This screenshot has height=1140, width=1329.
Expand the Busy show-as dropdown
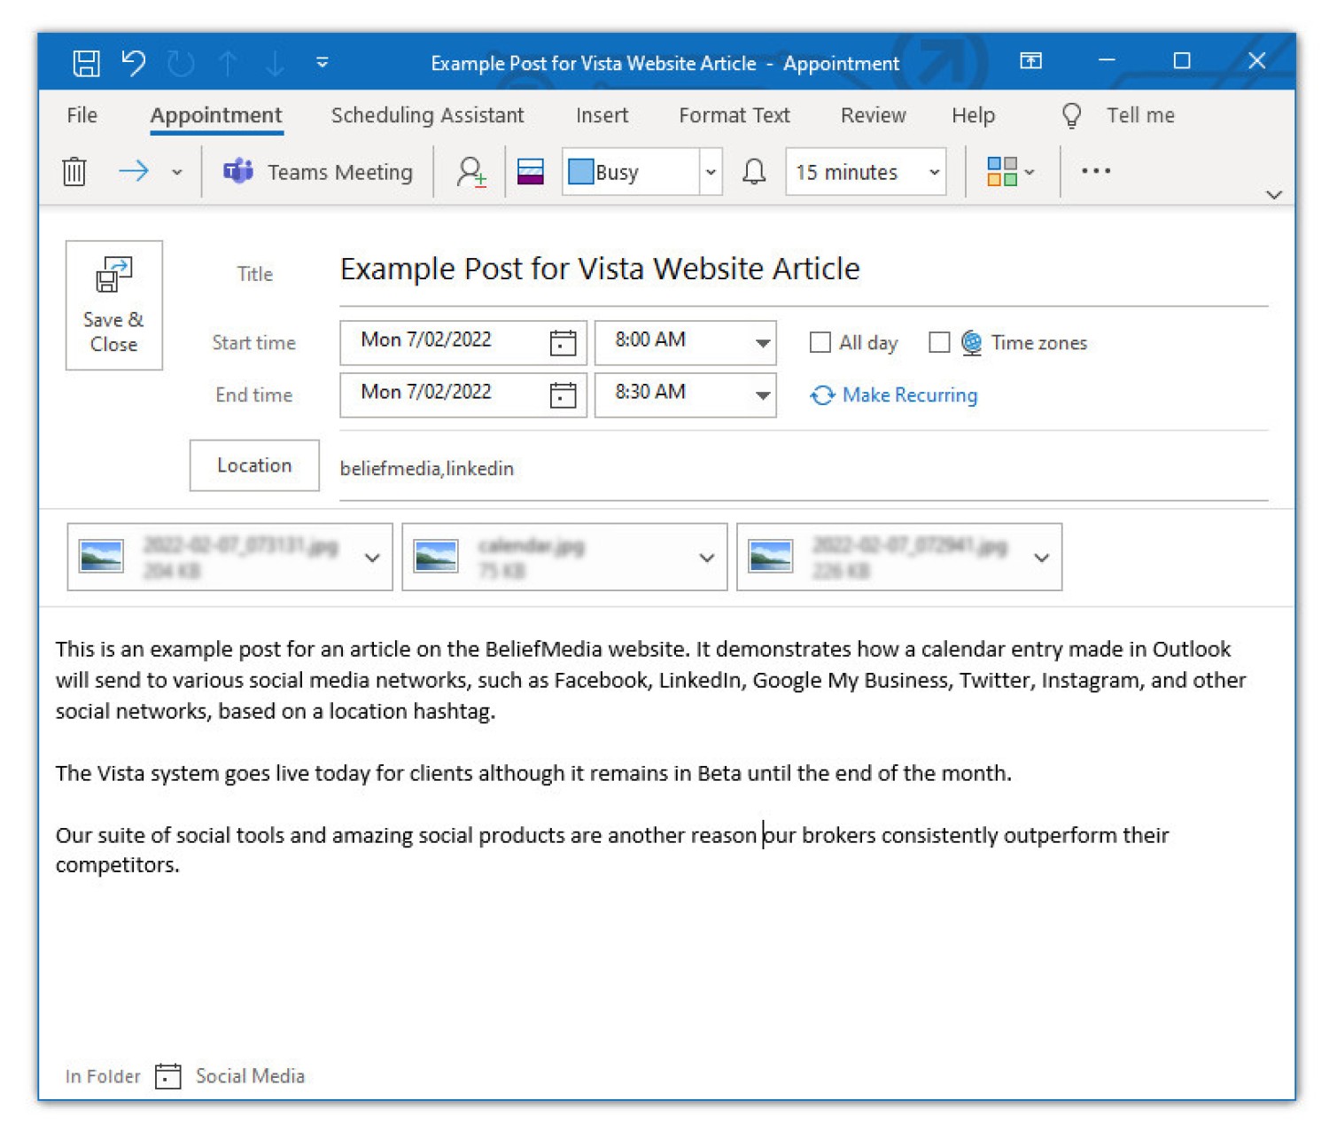coord(710,172)
